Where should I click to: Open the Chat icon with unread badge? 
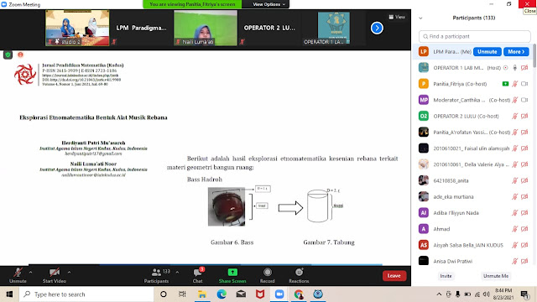point(198,273)
